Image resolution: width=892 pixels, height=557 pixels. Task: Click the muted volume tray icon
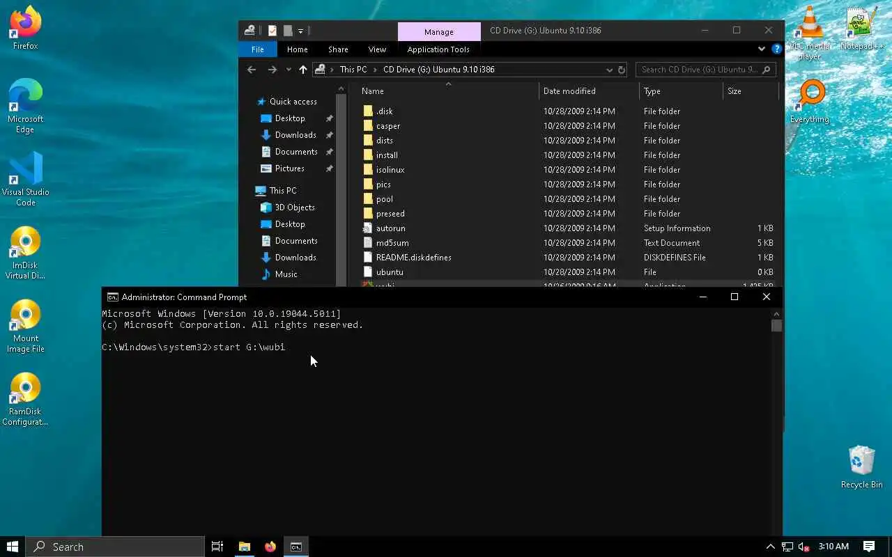pos(803,547)
